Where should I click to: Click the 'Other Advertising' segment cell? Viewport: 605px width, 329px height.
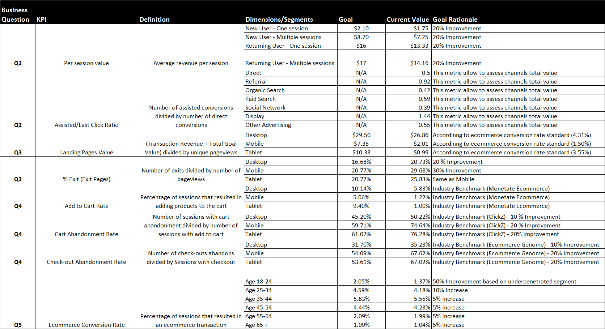[x=268, y=125]
